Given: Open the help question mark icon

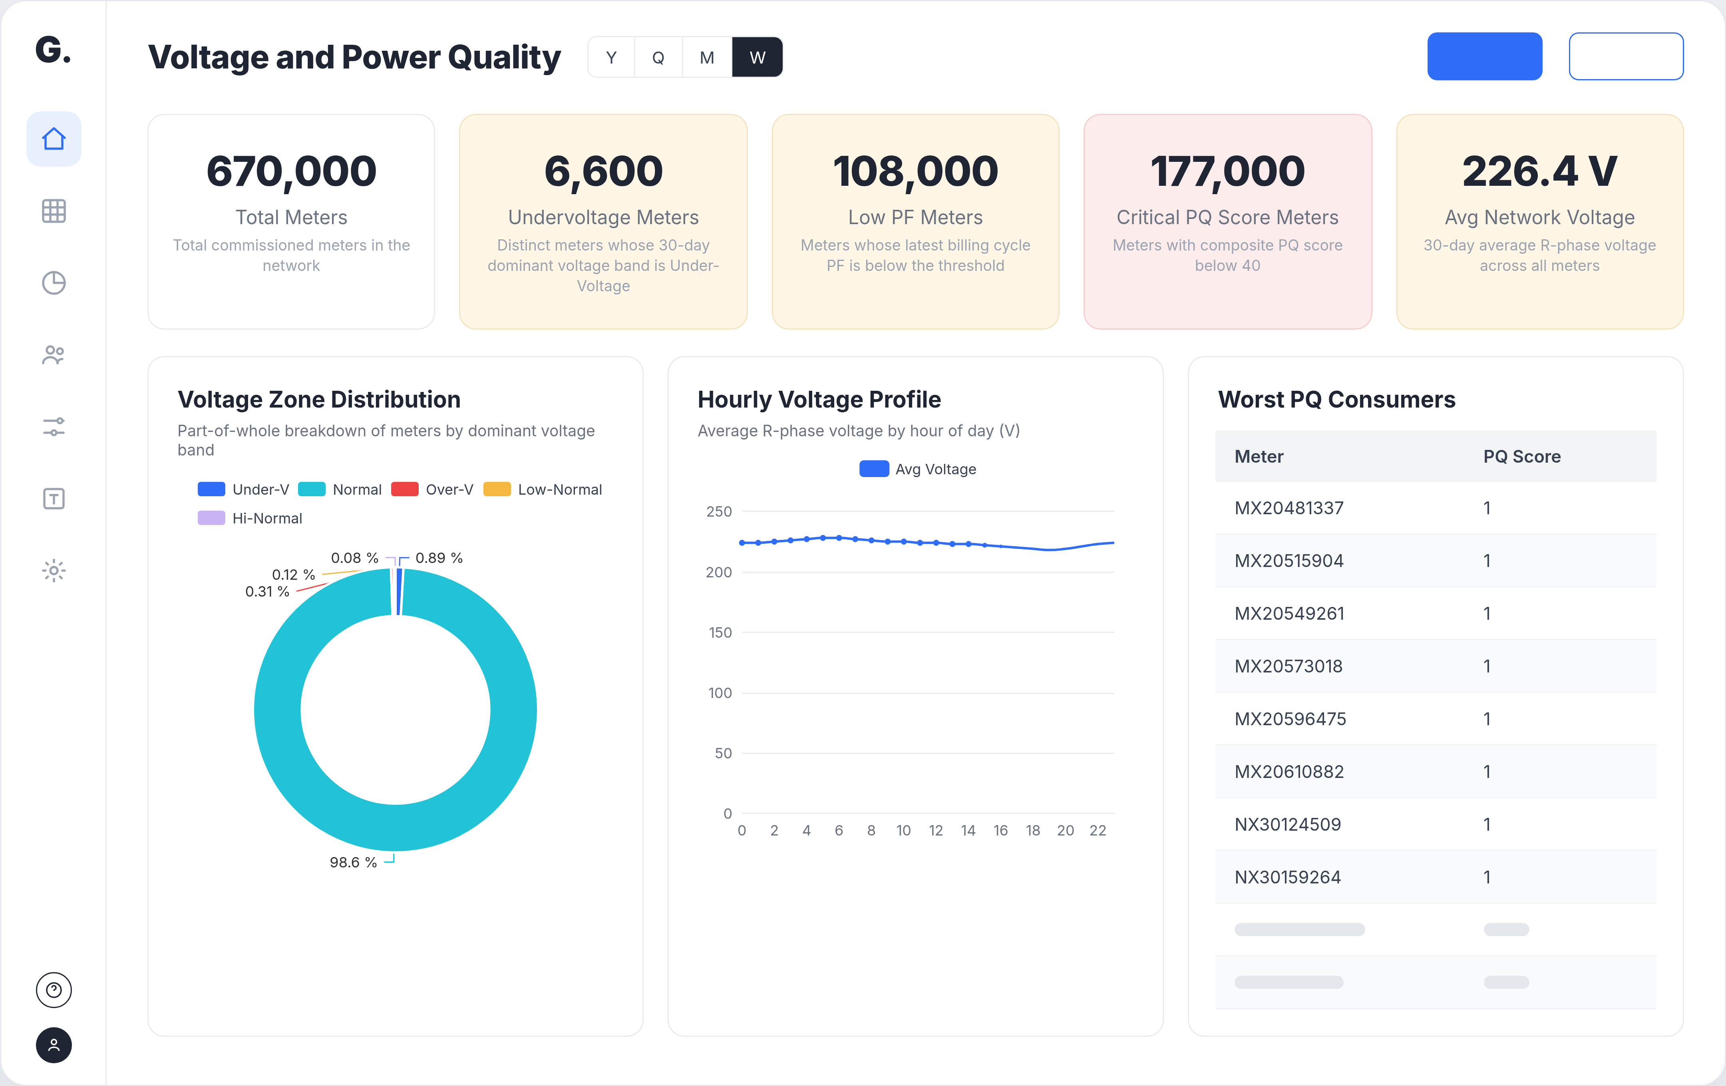Looking at the screenshot, I should pos(54,990).
